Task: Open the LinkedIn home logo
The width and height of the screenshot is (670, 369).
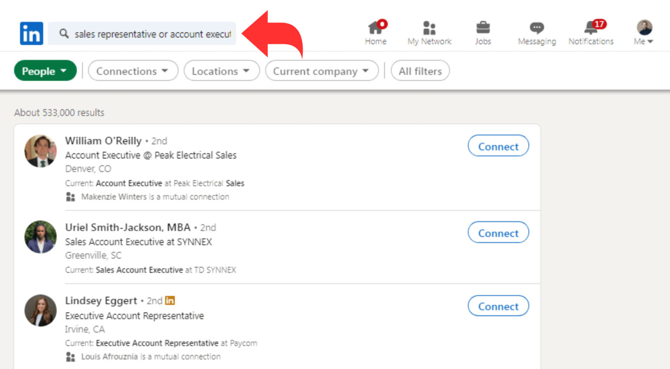Action: (x=31, y=33)
